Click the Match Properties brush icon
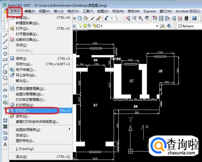The height and width of the screenshot is (162, 202). coord(92,18)
